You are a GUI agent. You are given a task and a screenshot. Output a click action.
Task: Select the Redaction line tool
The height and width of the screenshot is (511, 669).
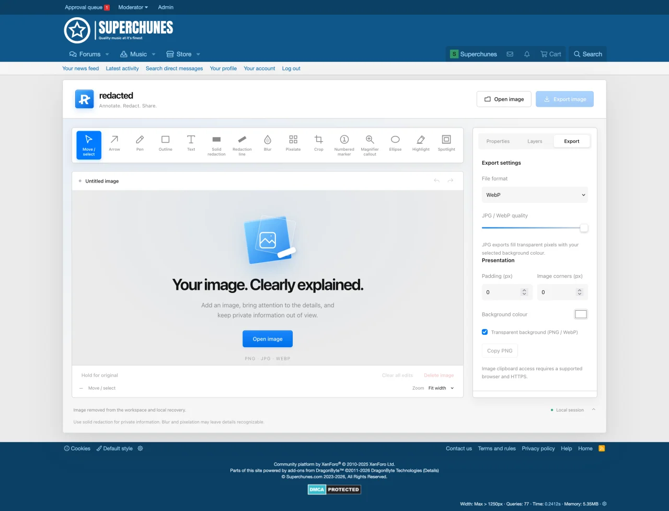242,145
